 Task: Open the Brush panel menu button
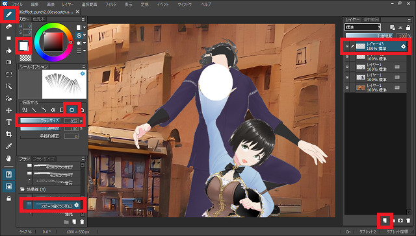(x=83, y=159)
